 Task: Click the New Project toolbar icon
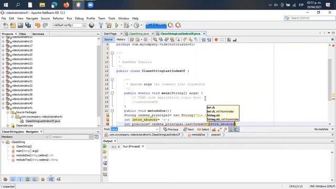(13, 25)
